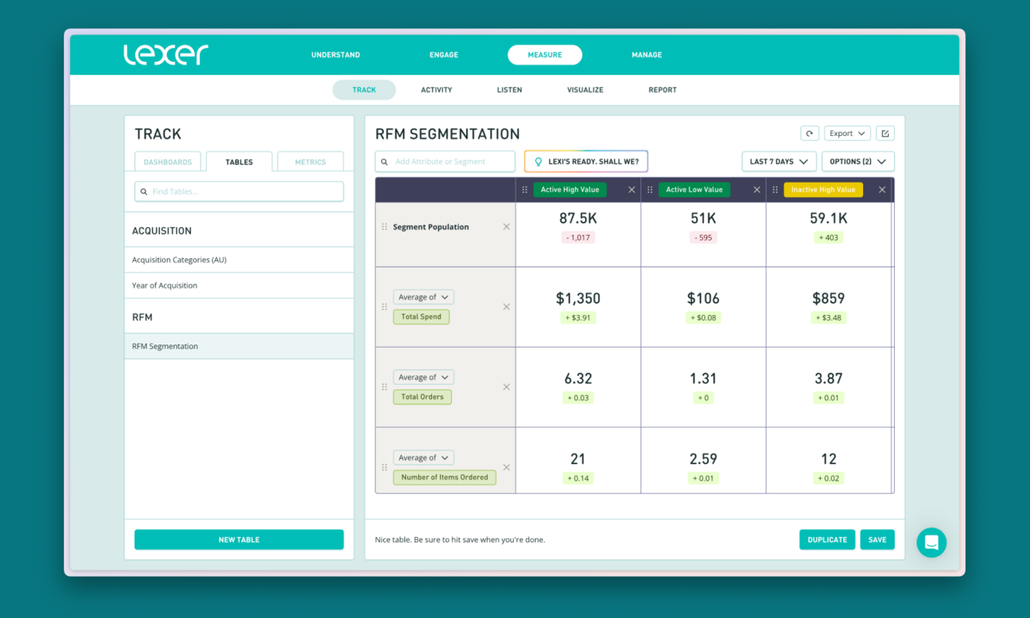Viewport: 1030px width, 618px height.
Task: Click the refresh icon above the table
Action: [x=809, y=132]
